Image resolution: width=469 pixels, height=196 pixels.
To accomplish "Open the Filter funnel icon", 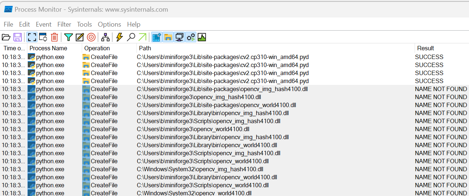I will pyautogui.click(x=69, y=37).
